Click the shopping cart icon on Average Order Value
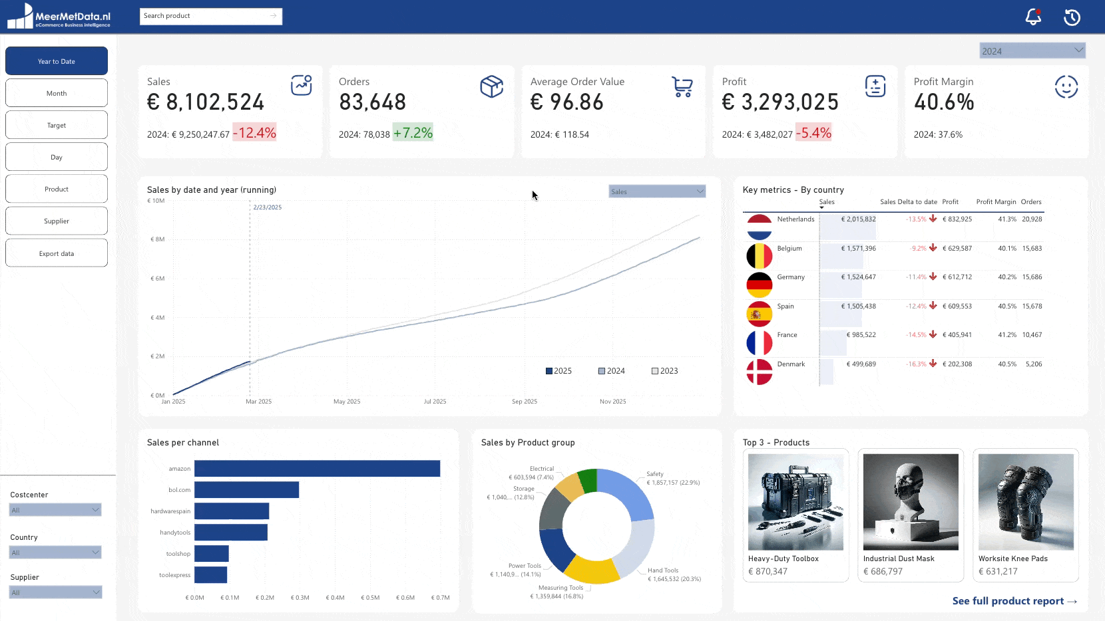1105x621 pixels. tap(683, 86)
